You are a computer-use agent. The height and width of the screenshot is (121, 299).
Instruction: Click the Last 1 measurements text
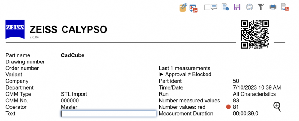pos(184,68)
